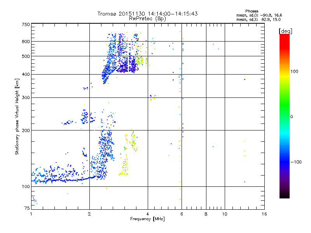Click the y-axis label "400"

[x=26, y=75]
